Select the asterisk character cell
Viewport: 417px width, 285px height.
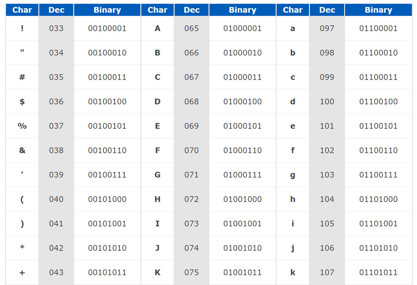[x=22, y=248]
